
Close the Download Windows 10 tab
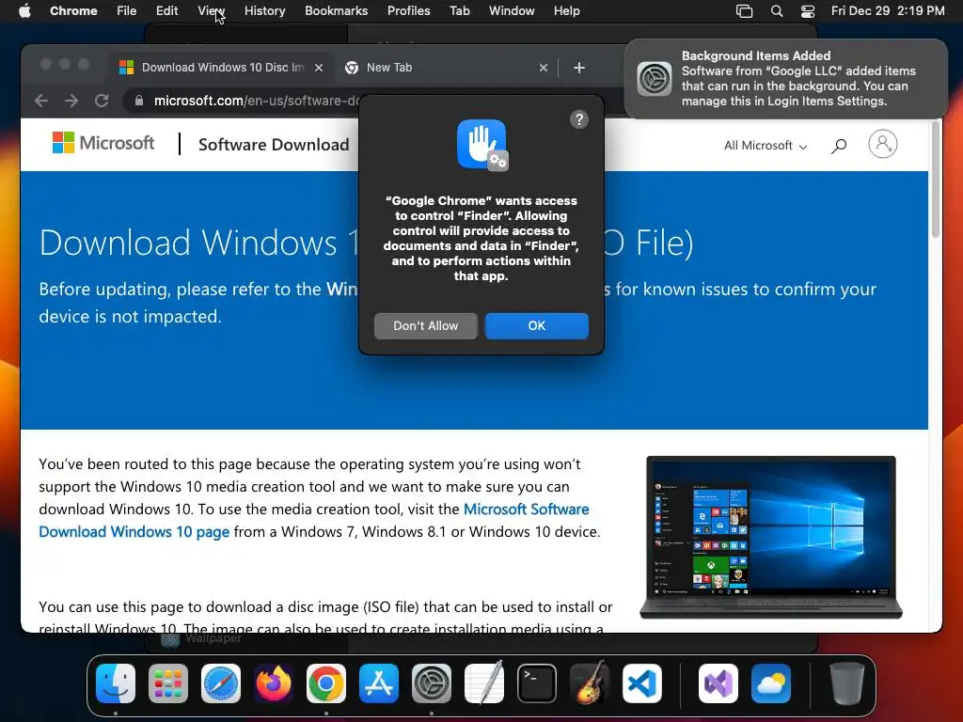[x=318, y=68]
